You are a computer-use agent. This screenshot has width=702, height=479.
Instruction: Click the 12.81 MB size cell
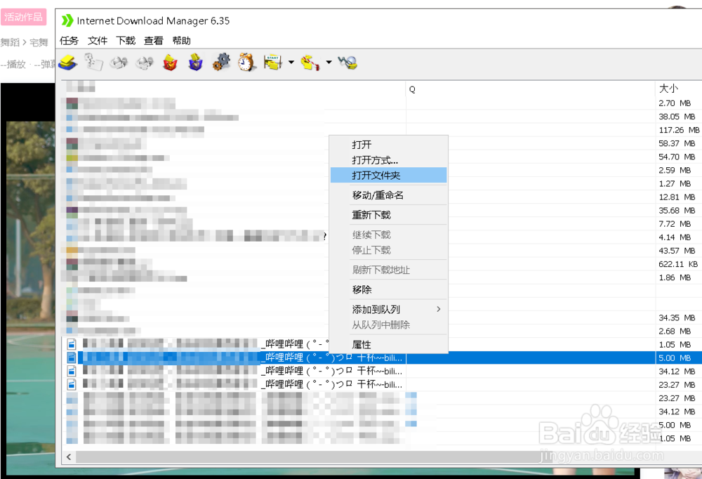677,197
